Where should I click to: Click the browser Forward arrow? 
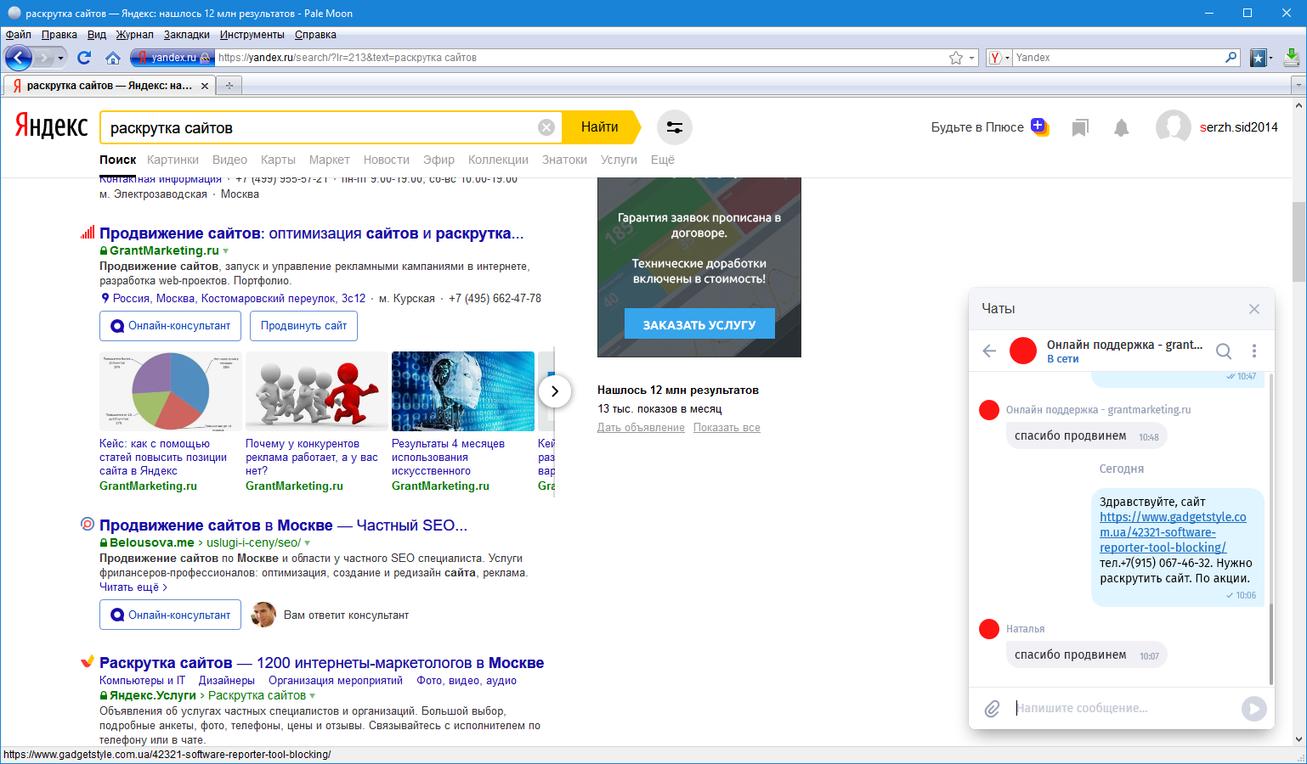click(x=43, y=58)
